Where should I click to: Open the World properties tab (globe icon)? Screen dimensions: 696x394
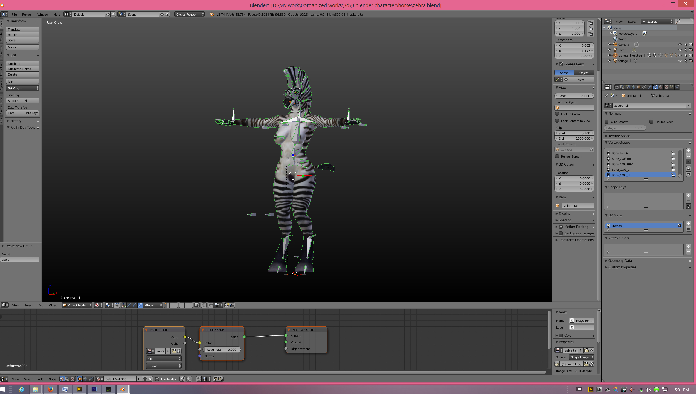click(x=633, y=87)
